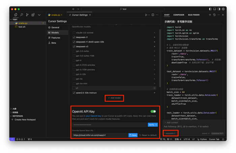Enable the claude-3.5-sonnet model checkbox

tap(74, 33)
